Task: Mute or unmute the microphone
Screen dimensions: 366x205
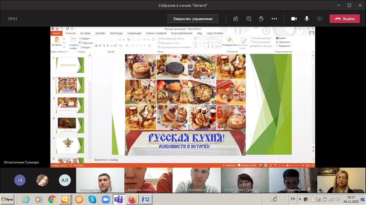Action: 307,19
